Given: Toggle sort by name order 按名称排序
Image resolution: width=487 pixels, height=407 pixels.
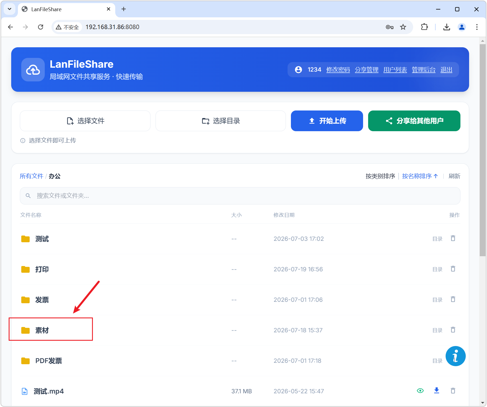Looking at the screenshot, I should 420,176.
